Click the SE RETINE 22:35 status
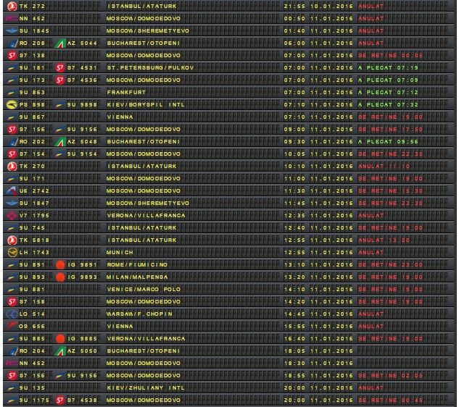459x407 pixels. [x=391, y=154]
